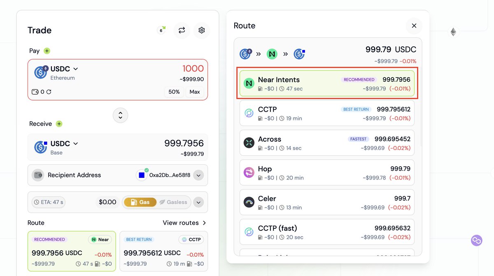The width and height of the screenshot is (494, 276).
Task: Click the Ethereum logo in background
Action: tap(453, 32)
